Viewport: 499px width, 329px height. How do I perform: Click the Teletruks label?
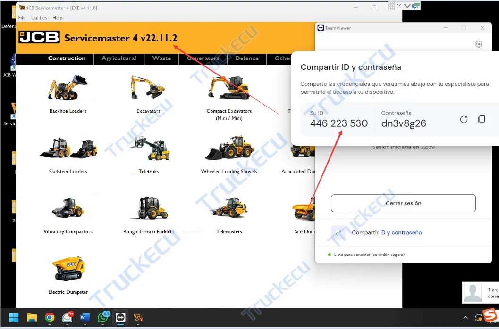149,171
